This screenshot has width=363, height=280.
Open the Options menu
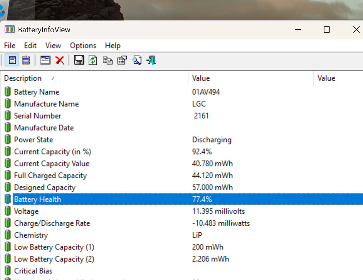click(x=83, y=46)
